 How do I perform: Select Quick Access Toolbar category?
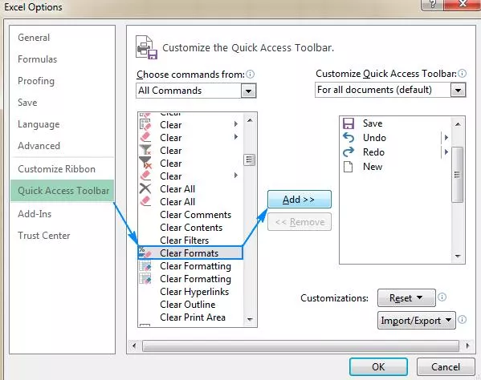pyautogui.click(x=63, y=191)
